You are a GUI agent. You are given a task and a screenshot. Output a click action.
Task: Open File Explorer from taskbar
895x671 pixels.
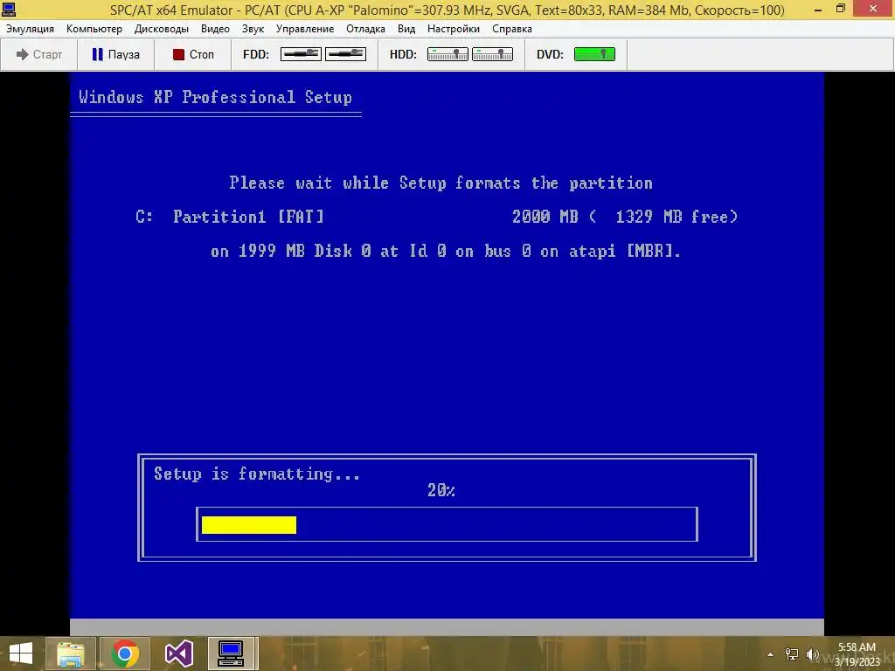click(x=71, y=654)
